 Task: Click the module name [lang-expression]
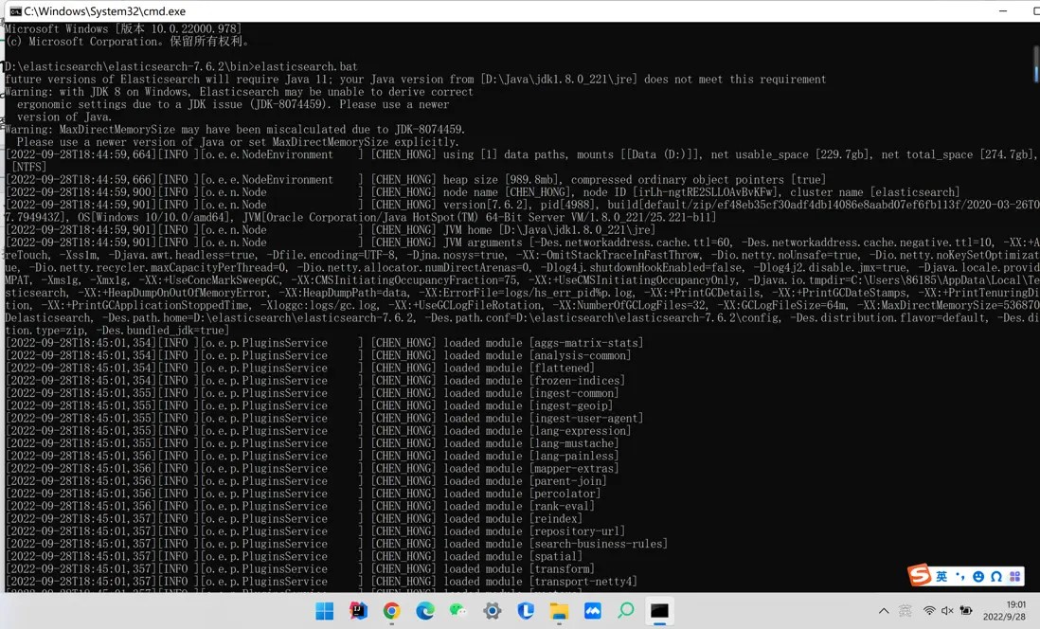(x=580, y=431)
